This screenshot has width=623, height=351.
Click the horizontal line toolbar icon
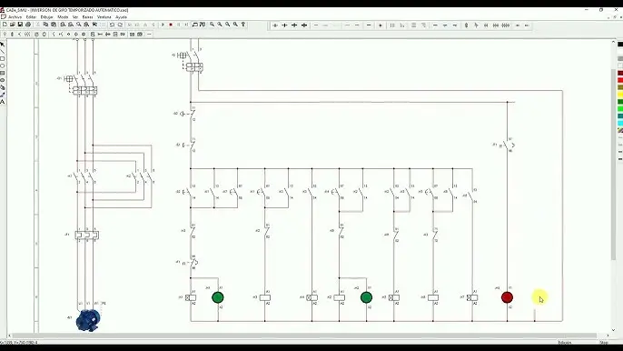click(316, 25)
